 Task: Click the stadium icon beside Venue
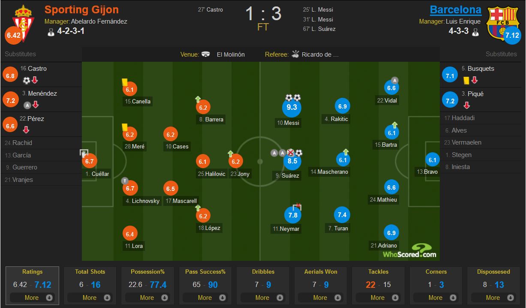tap(206, 54)
